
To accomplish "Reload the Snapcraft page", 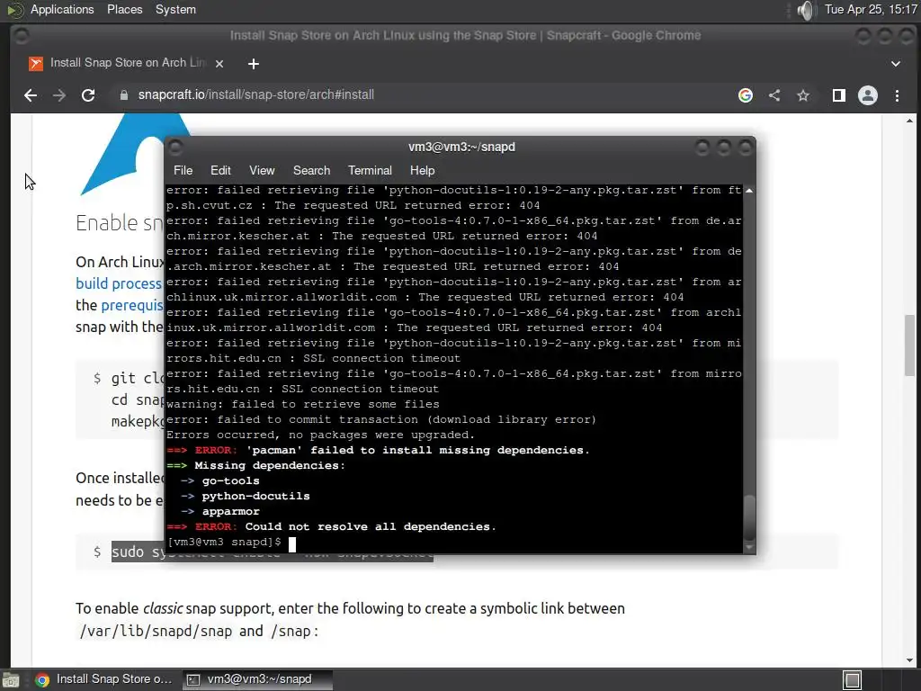I will pos(88,95).
